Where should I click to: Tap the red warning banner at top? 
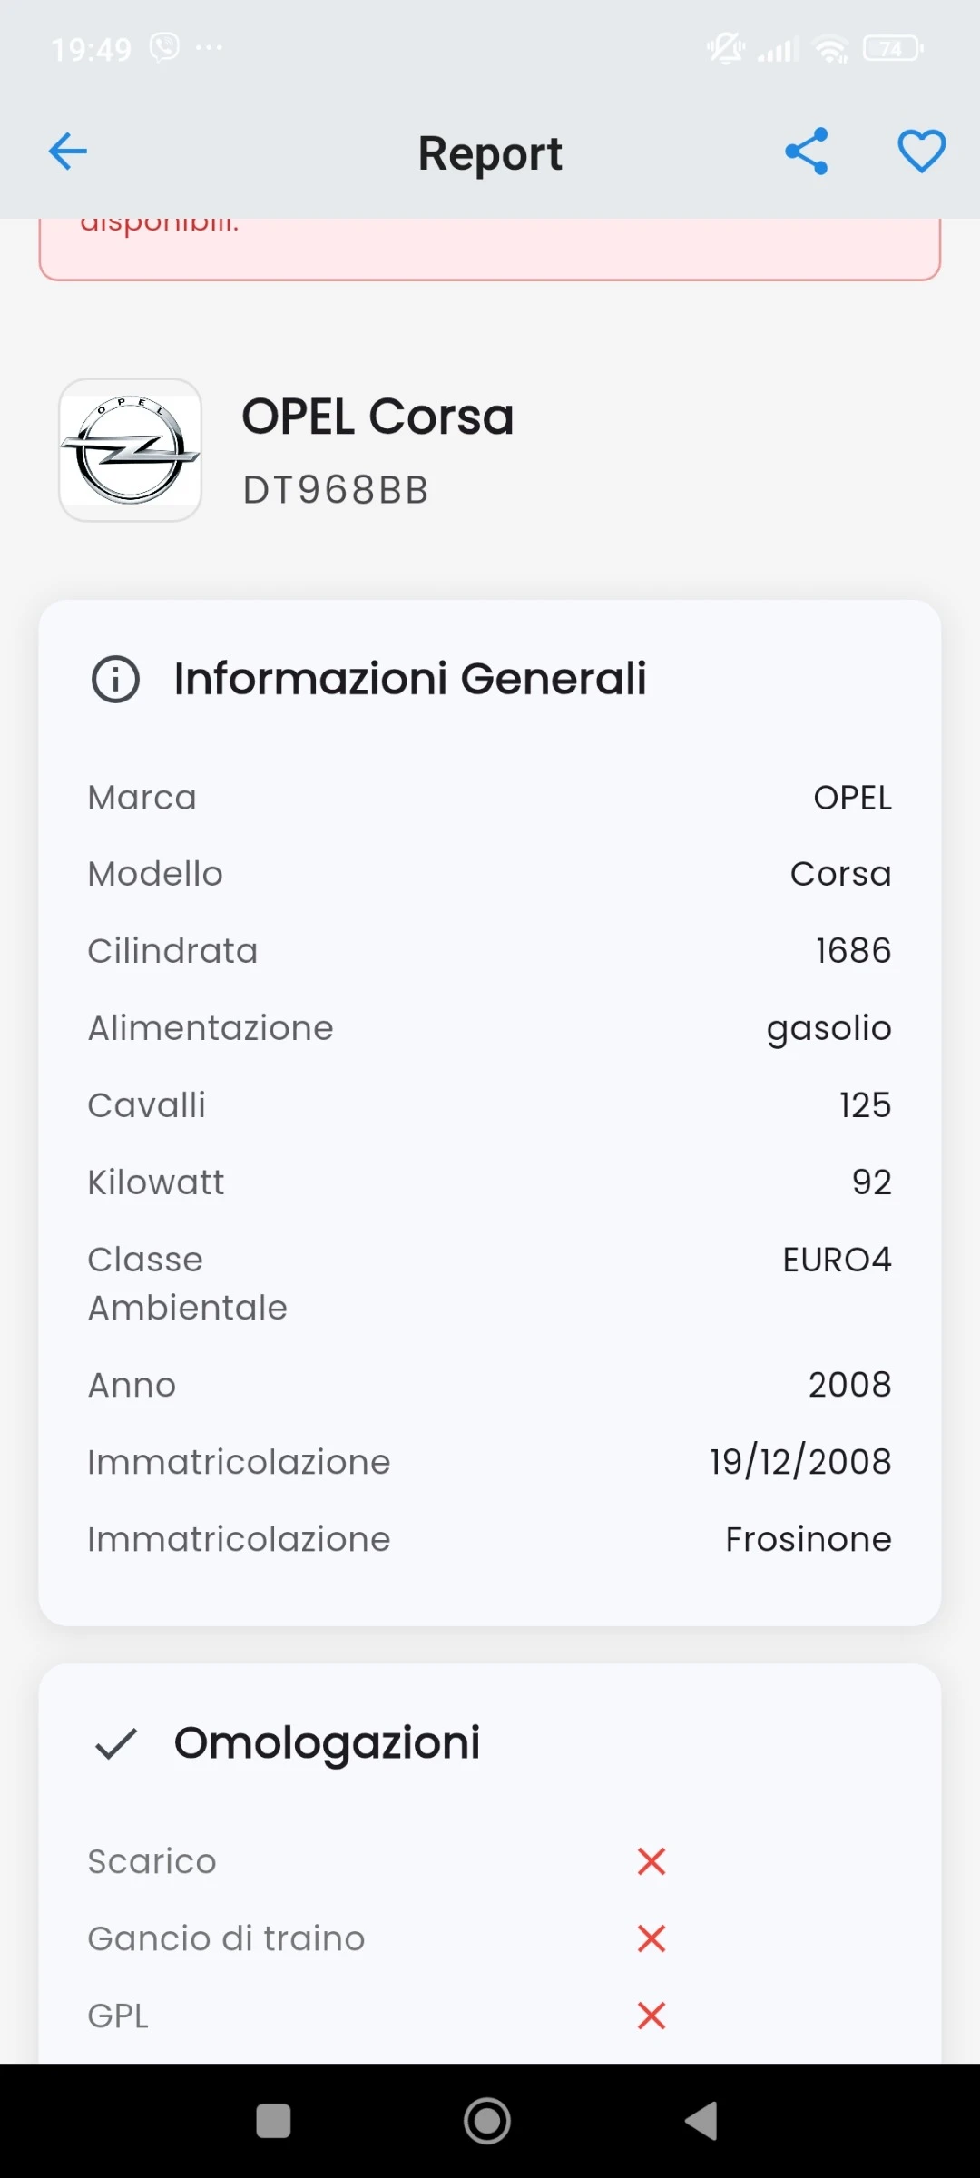click(x=490, y=249)
